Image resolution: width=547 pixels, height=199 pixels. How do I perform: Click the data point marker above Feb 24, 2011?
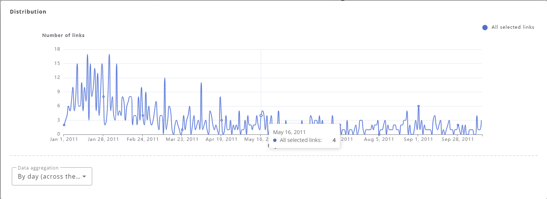point(143,116)
